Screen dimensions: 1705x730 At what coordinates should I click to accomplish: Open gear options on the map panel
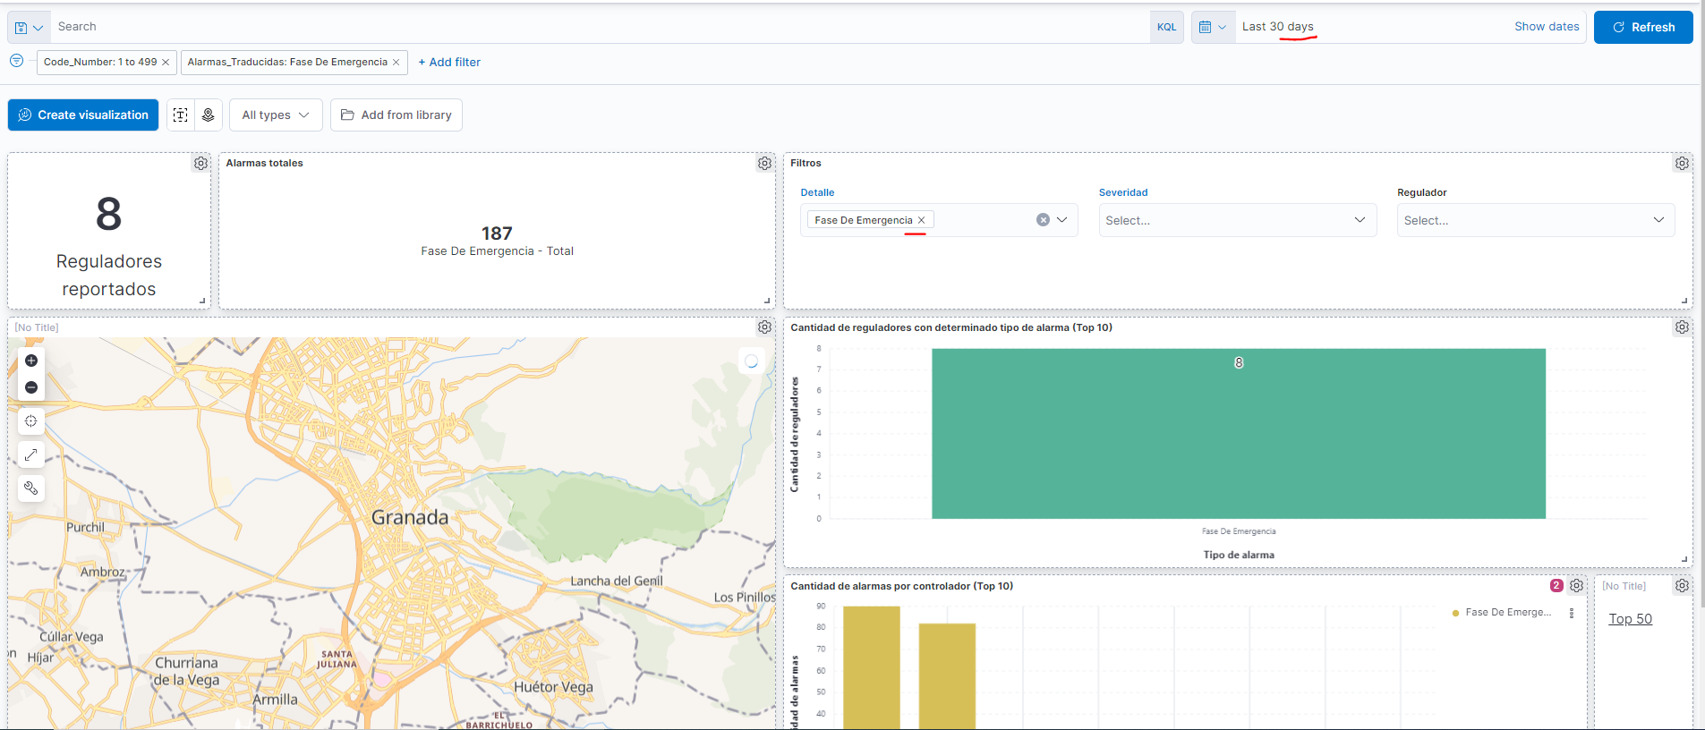[764, 327]
